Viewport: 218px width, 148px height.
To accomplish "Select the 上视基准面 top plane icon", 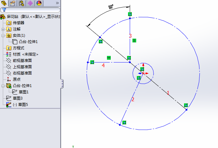I will tap(9, 67).
